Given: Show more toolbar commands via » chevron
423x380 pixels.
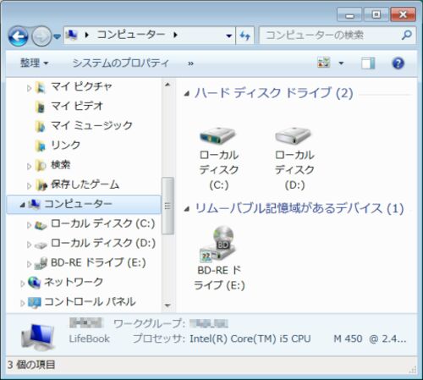Looking at the screenshot, I should 190,63.
